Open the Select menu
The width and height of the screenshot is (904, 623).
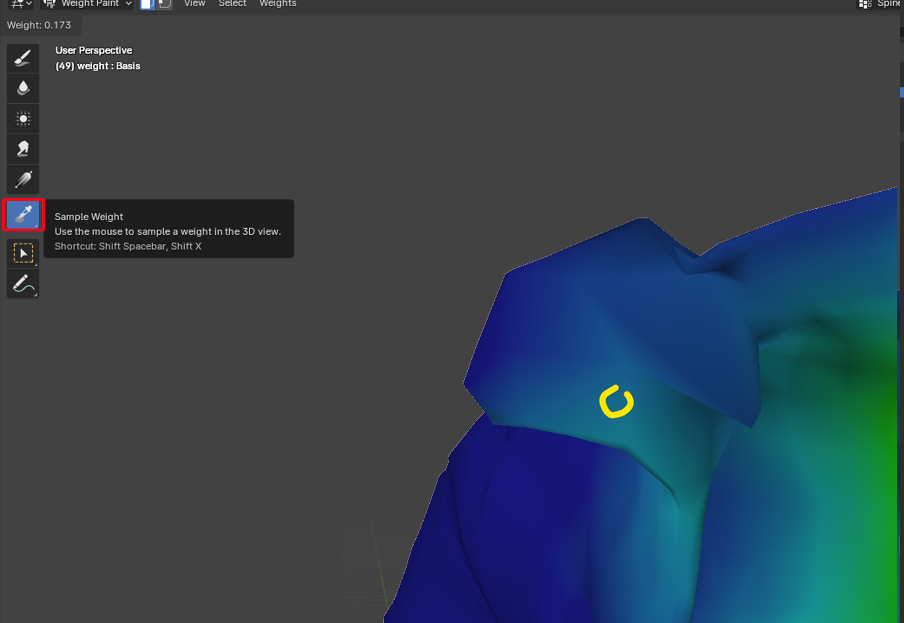click(x=232, y=4)
